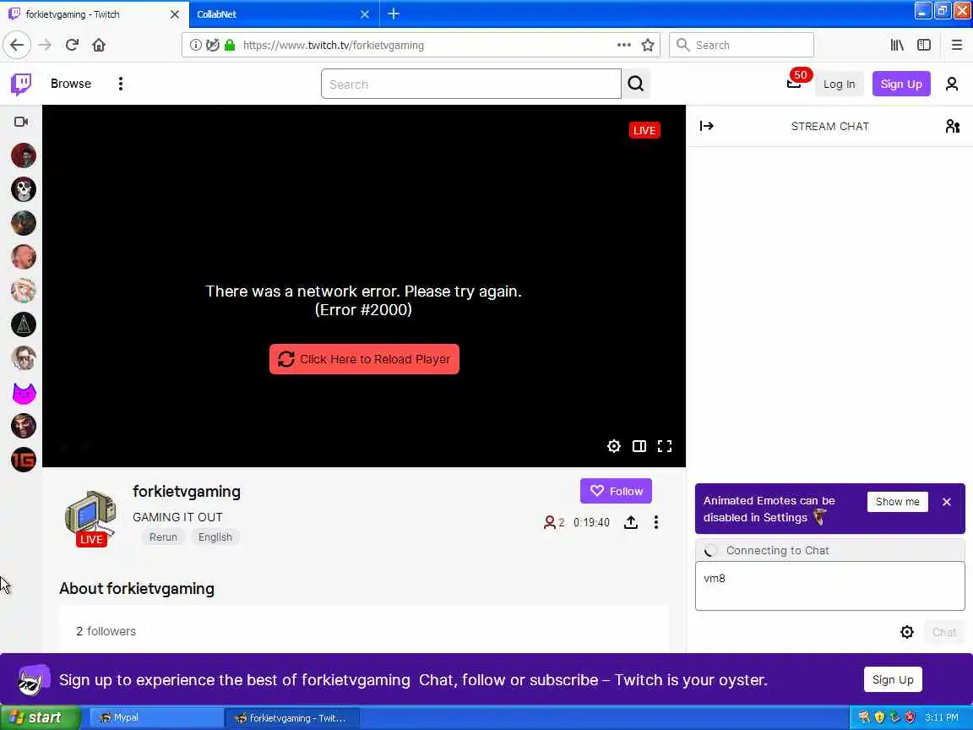Click the yellow shield tray icon
The image size is (973, 730).
click(878, 717)
